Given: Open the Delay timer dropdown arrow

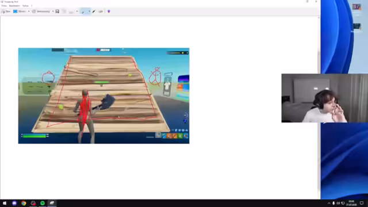Looking at the screenshot, I should point(53,11).
